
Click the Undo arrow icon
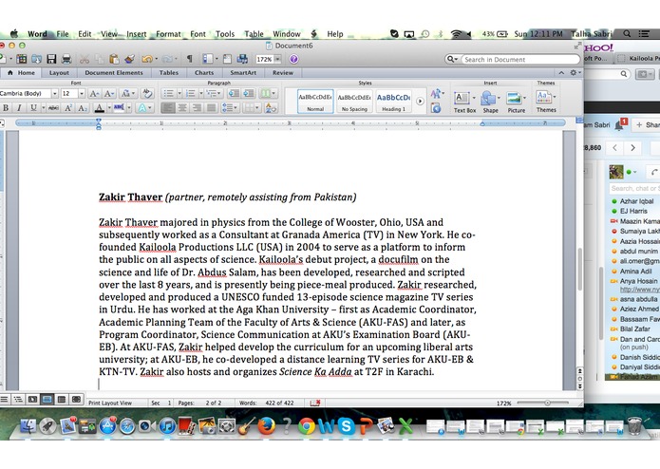[146, 59]
